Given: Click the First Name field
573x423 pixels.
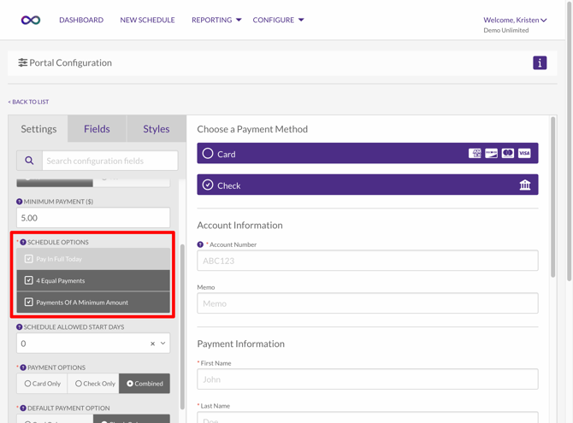Looking at the screenshot, I should tap(368, 379).
